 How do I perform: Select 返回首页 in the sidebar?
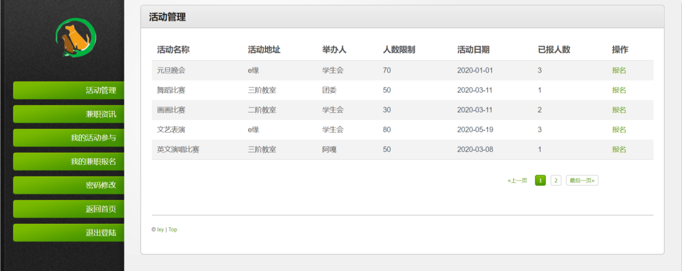(x=68, y=209)
